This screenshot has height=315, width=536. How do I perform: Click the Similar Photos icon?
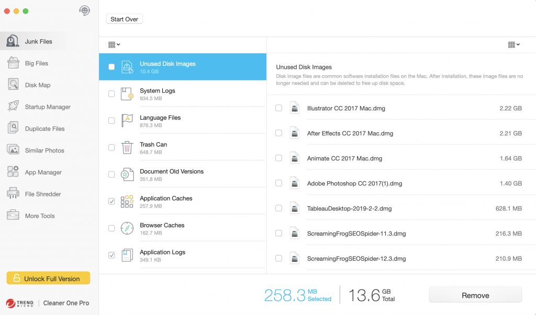click(x=14, y=150)
